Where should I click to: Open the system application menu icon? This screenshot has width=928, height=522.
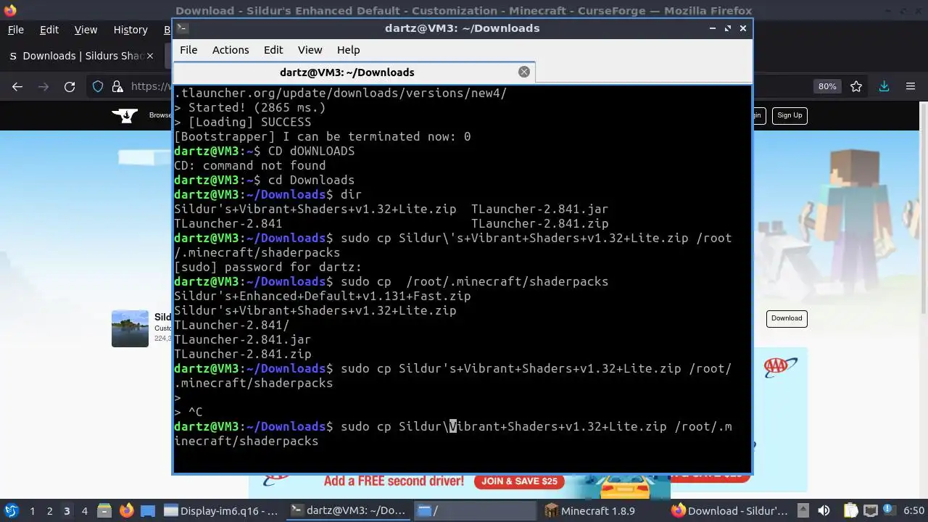12,510
